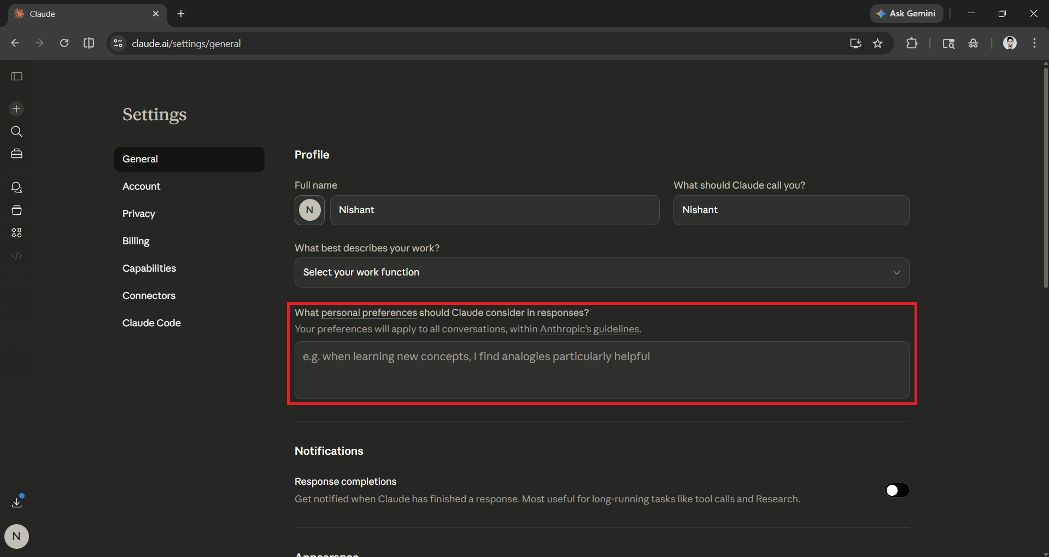Click install app icon in address bar
1049x557 pixels.
pyautogui.click(x=855, y=43)
